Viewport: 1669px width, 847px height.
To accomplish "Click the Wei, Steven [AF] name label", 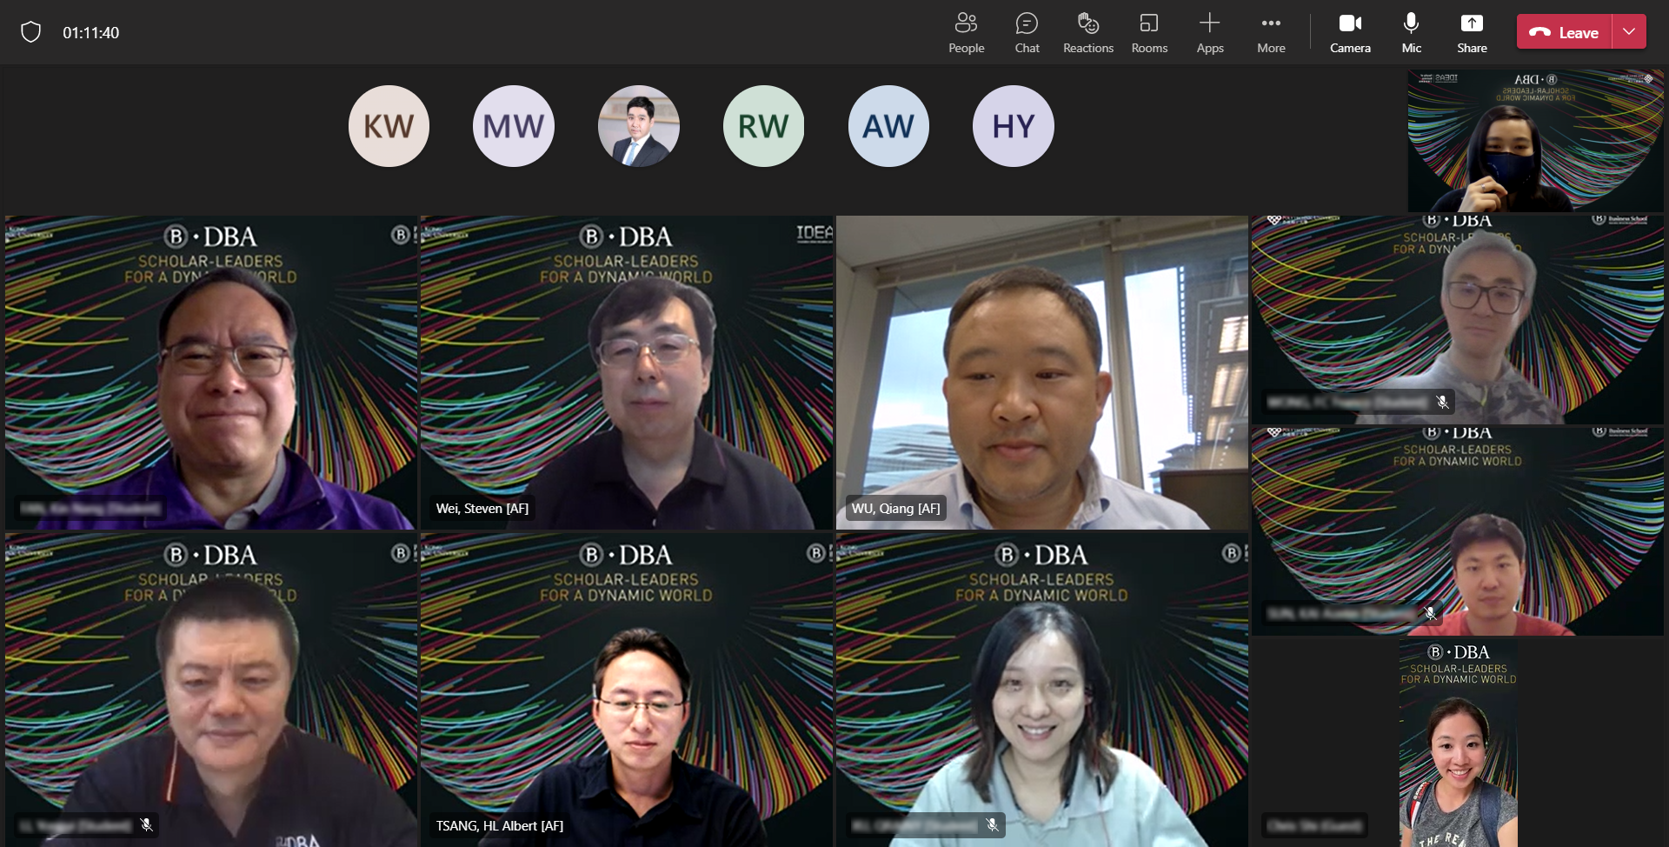I will pos(482,509).
